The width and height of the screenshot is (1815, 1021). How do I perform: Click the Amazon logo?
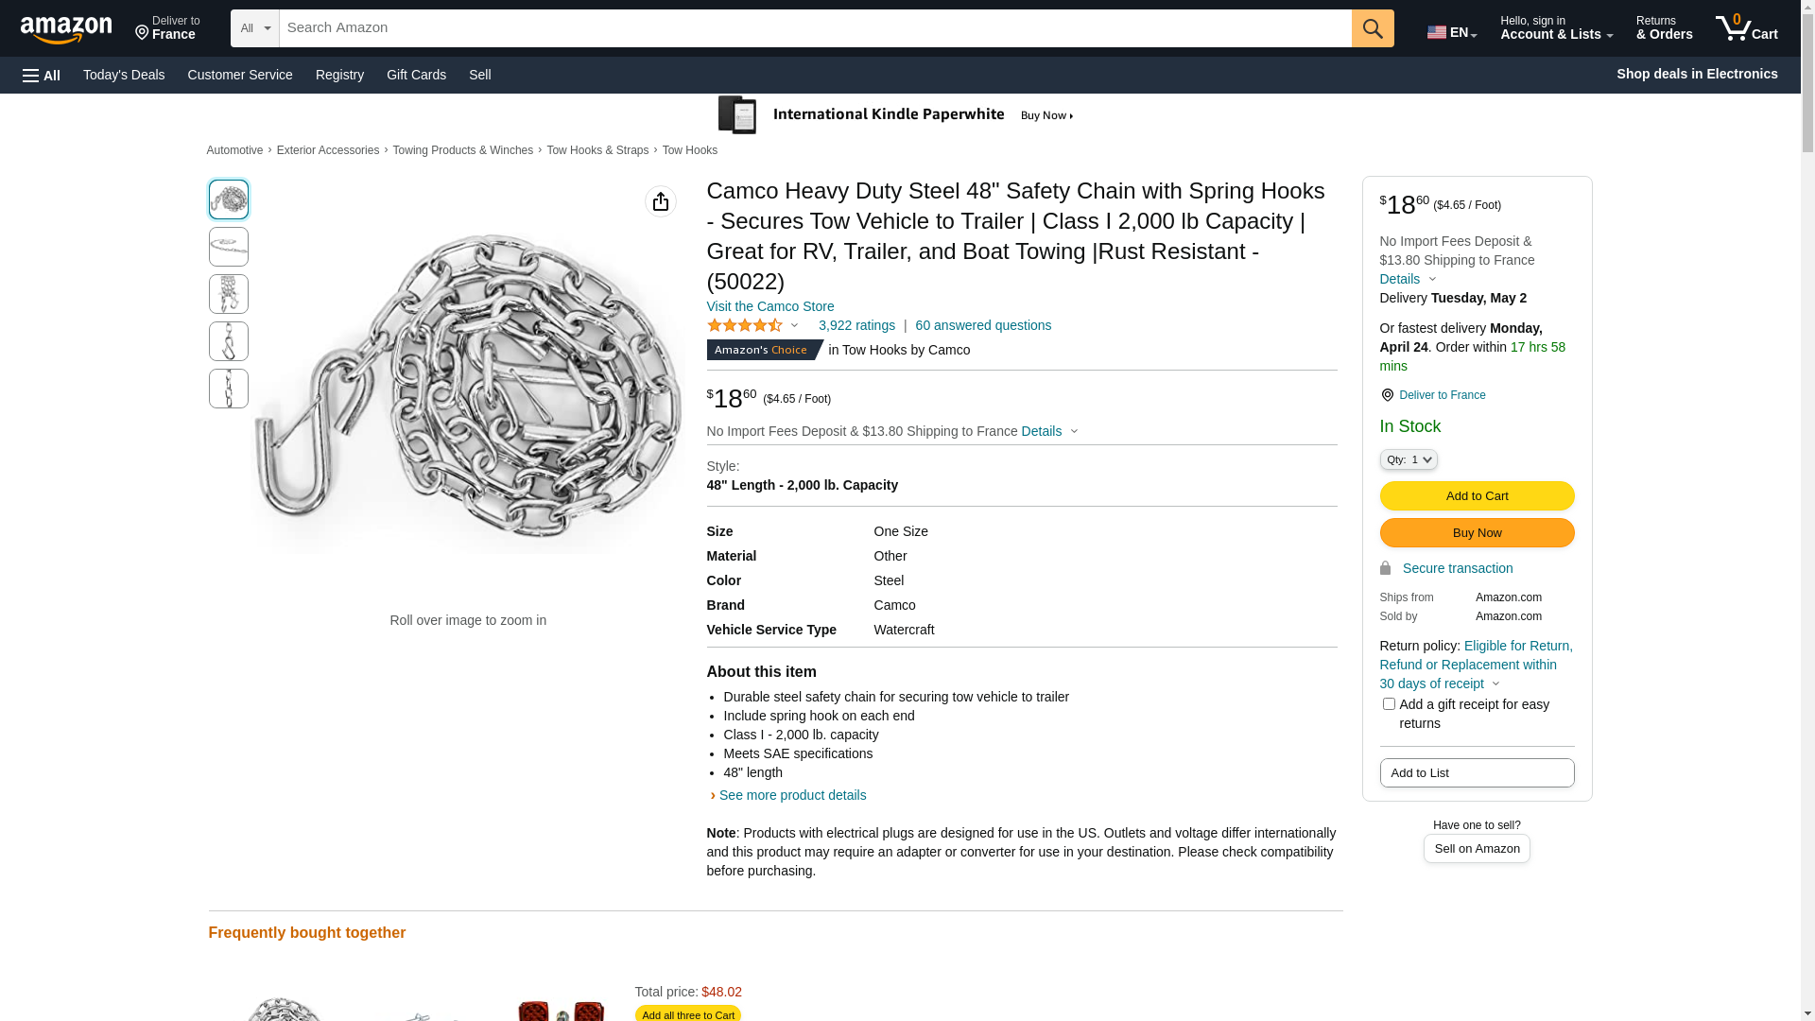click(x=66, y=30)
